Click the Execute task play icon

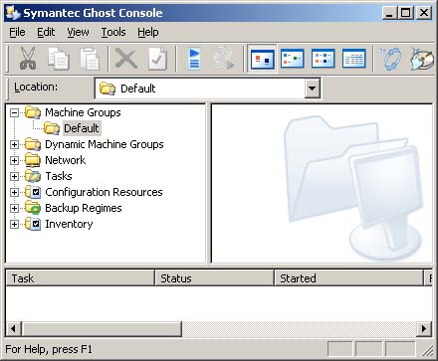(194, 59)
